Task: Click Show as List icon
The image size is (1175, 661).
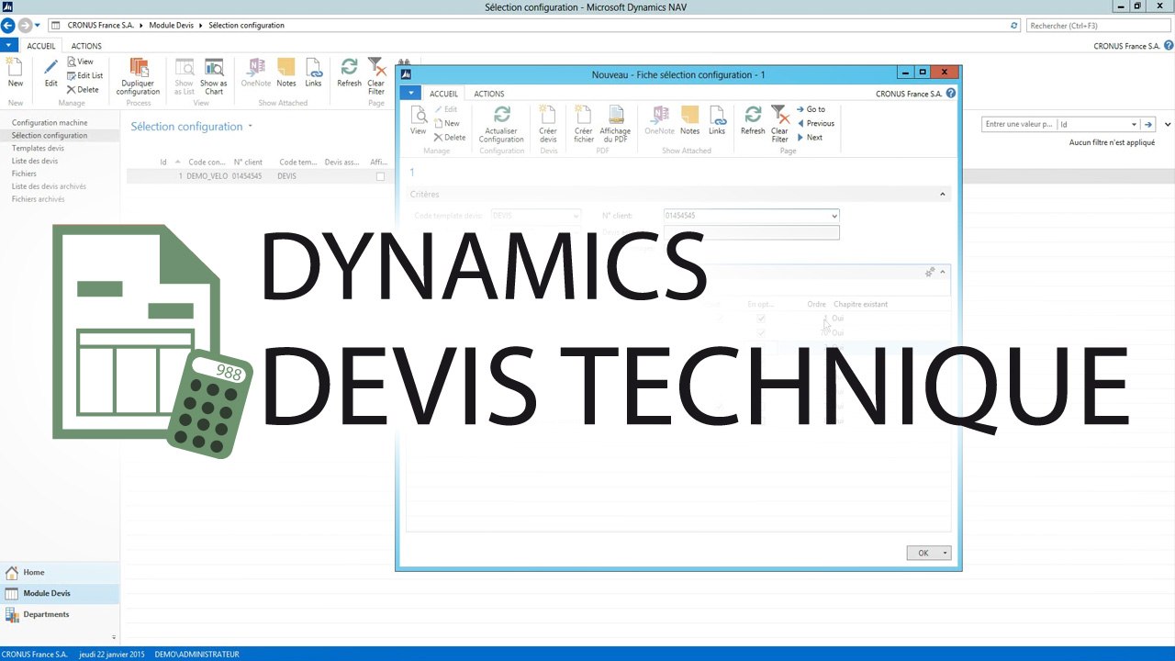Action: [185, 68]
